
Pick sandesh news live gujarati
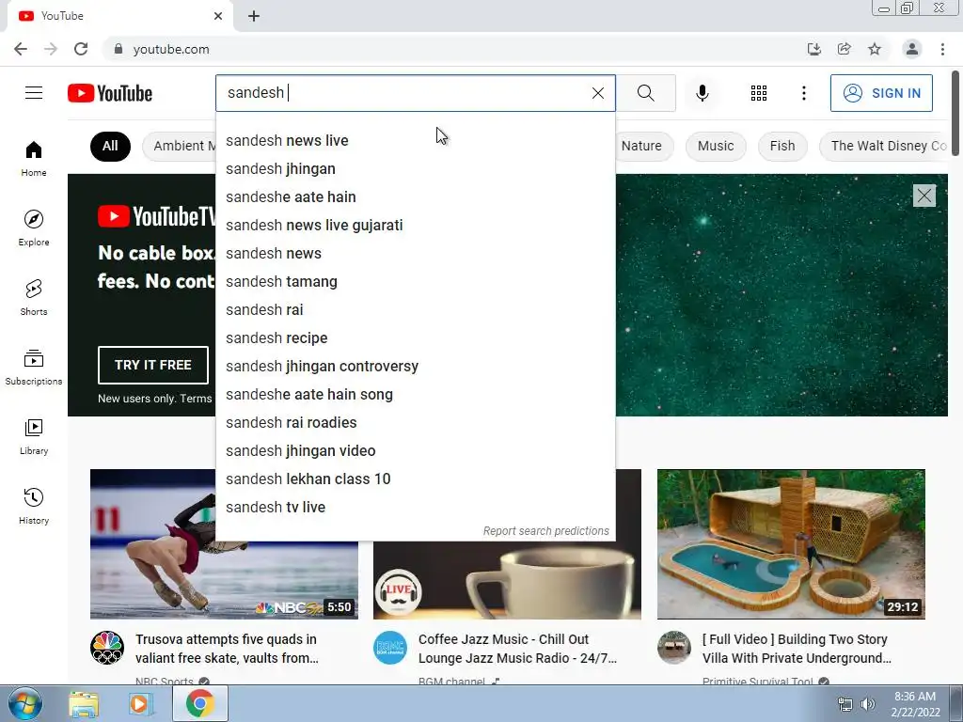pos(415,226)
